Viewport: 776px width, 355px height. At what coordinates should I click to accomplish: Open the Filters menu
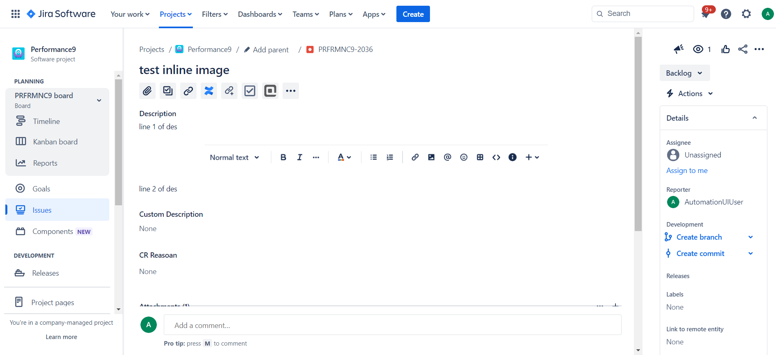click(215, 14)
